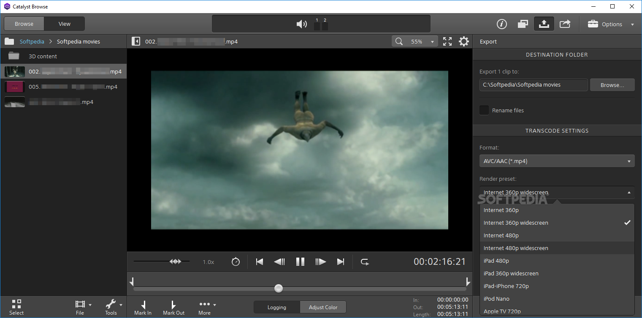This screenshot has width=642, height=318.
Task: Tick the Rename files checkbox
Action: [484, 110]
